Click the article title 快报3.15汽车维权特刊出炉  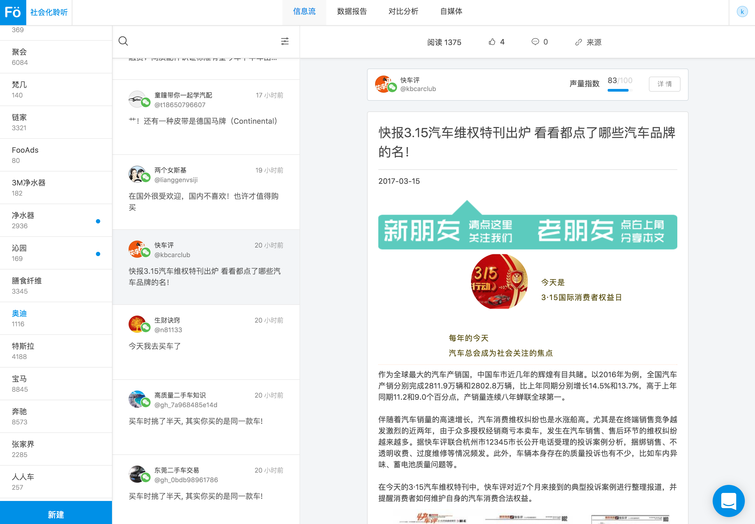pyautogui.click(x=526, y=142)
